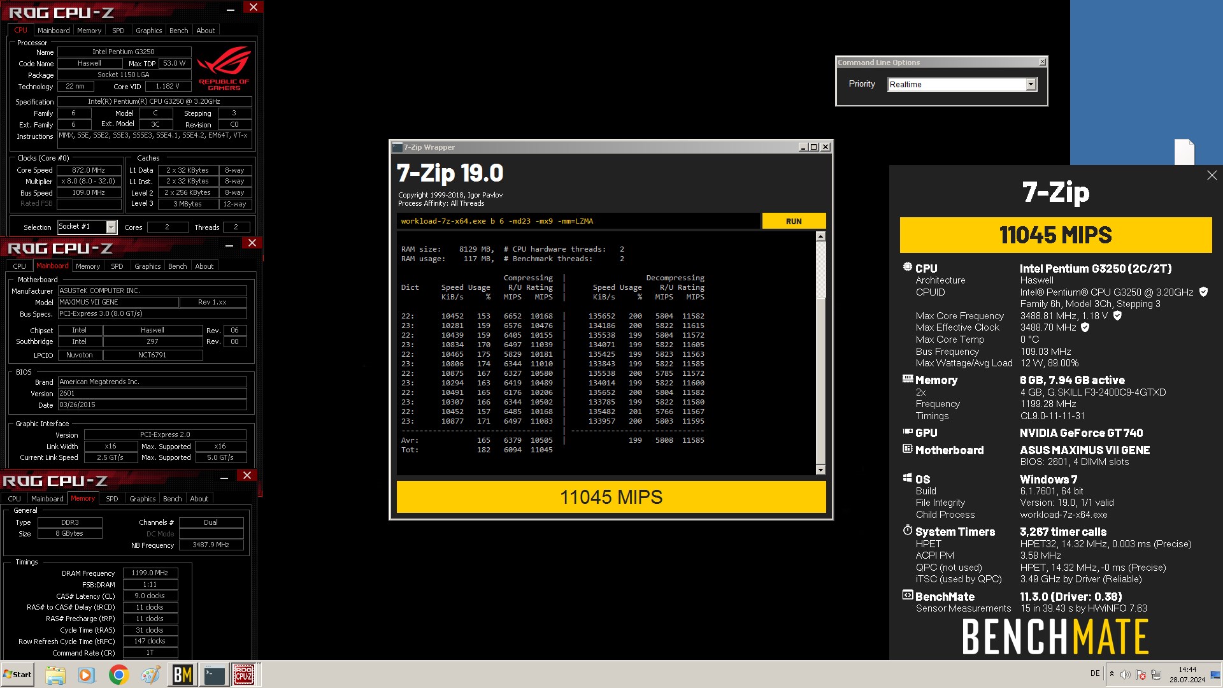The image size is (1223, 688).
Task: Open Bench tab in top CPU-Z window
Action: click(179, 31)
